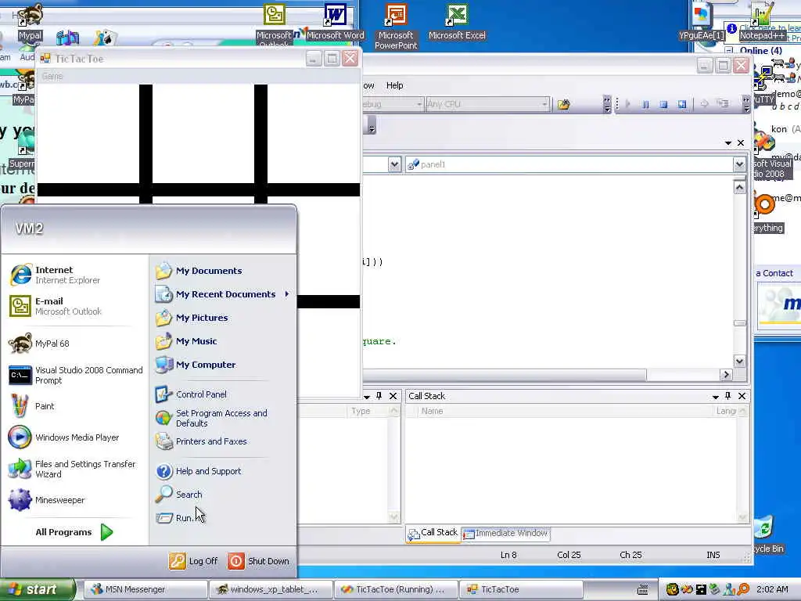Open Microsoft PowerPoint desktop shortcut
The width and height of the screenshot is (801, 601).
point(396,26)
